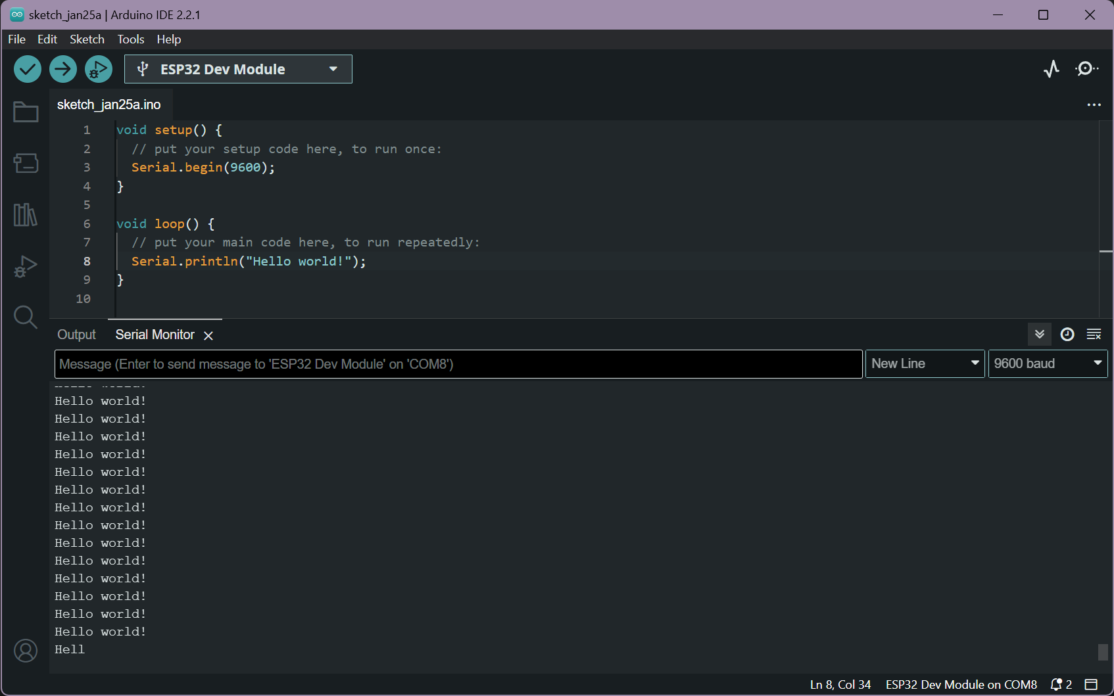Click the Serial.begin(9600); code line
Screen dimensions: 1114x696
pos(203,168)
